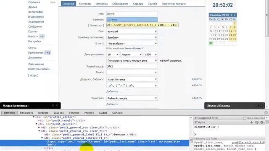The width and height of the screenshot is (269, 151).
Task: Open the Райме Ахтемова parent dropdown
Action: pos(132,98)
